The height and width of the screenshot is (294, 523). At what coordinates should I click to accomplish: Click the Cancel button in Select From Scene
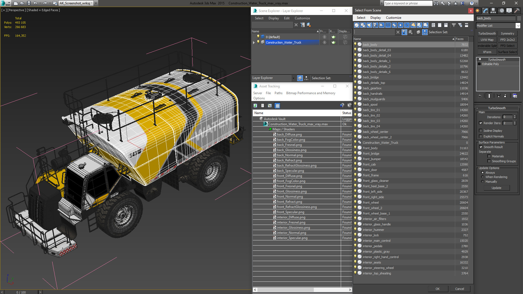(x=460, y=289)
